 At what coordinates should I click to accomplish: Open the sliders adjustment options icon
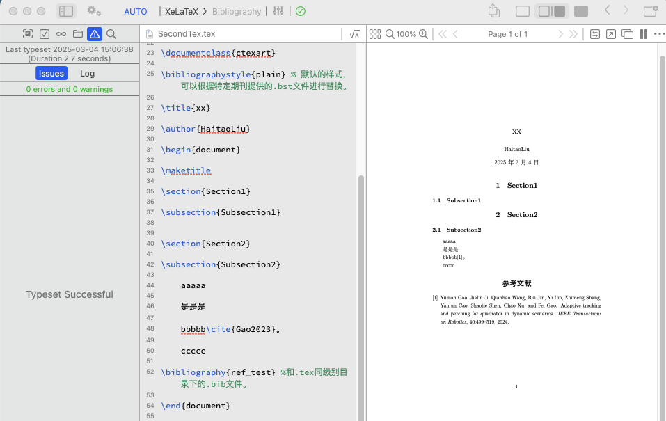[278, 11]
